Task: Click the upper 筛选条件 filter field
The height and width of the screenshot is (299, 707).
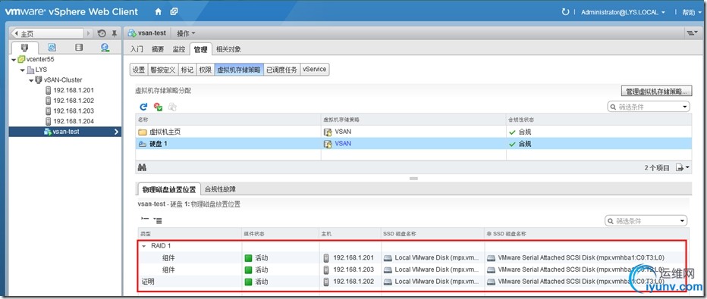Action: coord(648,107)
